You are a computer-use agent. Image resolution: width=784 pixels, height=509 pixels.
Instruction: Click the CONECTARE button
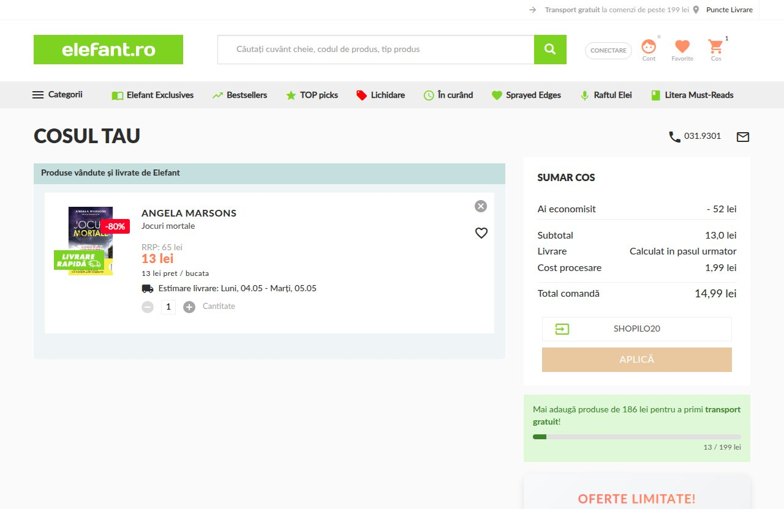point(608,51)
